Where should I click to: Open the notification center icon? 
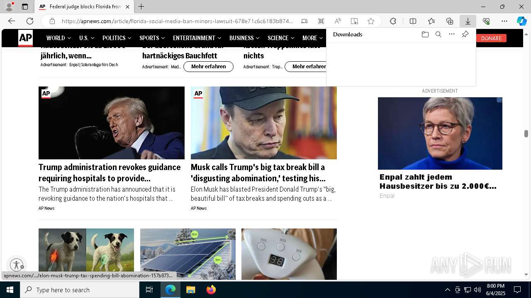[517, 290]
